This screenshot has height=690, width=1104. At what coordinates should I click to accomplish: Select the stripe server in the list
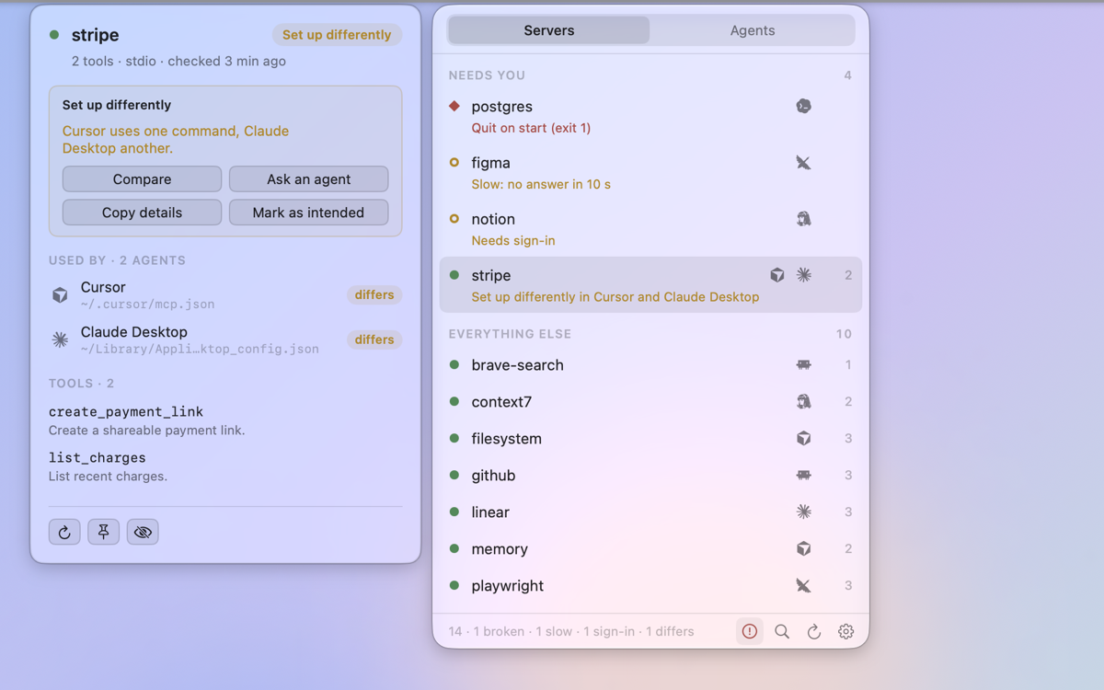650,284
